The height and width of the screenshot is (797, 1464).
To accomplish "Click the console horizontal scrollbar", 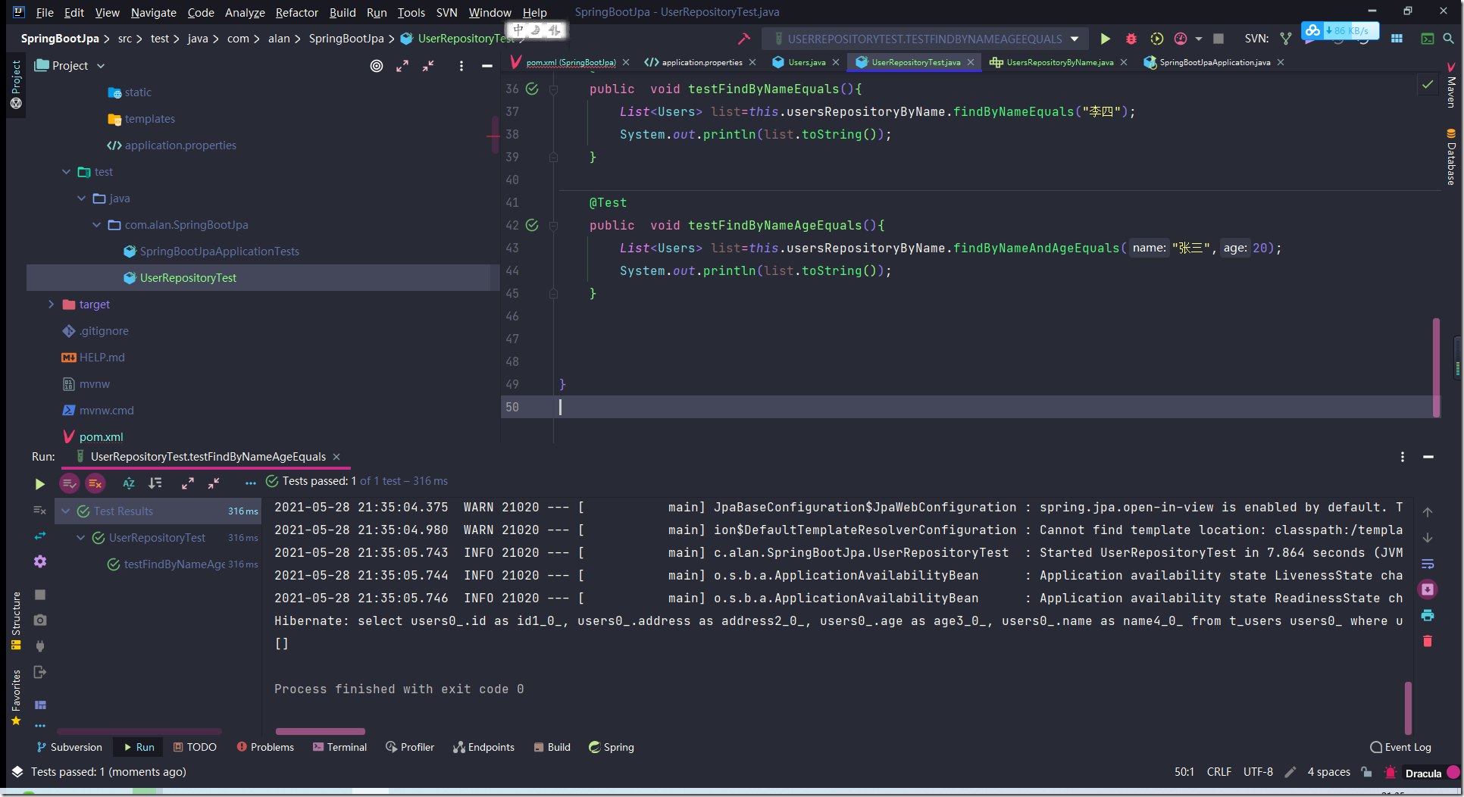I will (x=320, y=731).
